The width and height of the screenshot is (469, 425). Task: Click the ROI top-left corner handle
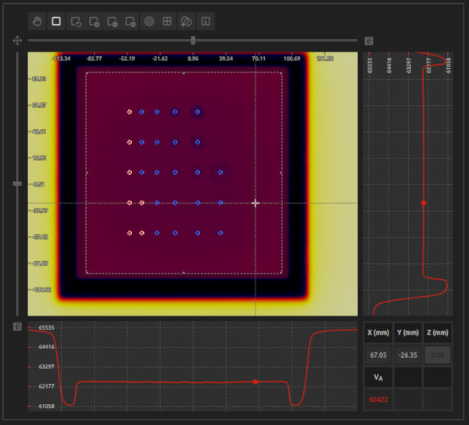click(x=87, y=73)
